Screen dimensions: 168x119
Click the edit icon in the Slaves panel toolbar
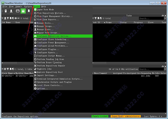(5, 69)
